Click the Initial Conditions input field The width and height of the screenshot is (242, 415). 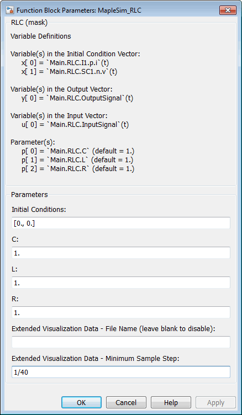(121, 223)
